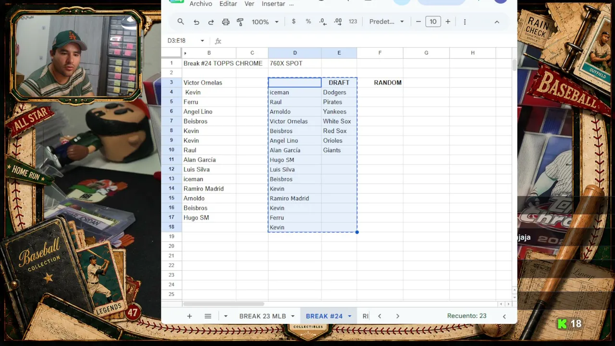Format as currency with dollar icon
615x346 pixels.
(x=294, y=22)
